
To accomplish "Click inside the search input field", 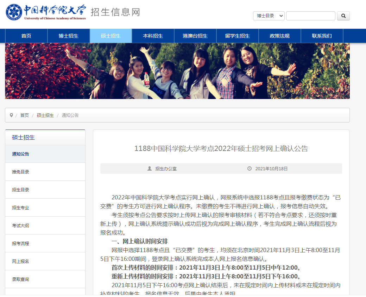I will [x=310, y=16].
